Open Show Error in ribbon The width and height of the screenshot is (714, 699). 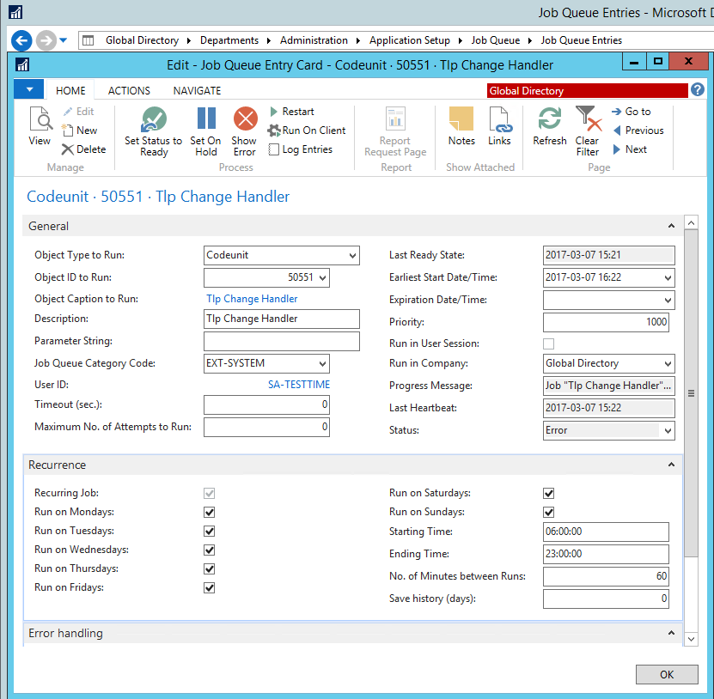click(245, 120)
